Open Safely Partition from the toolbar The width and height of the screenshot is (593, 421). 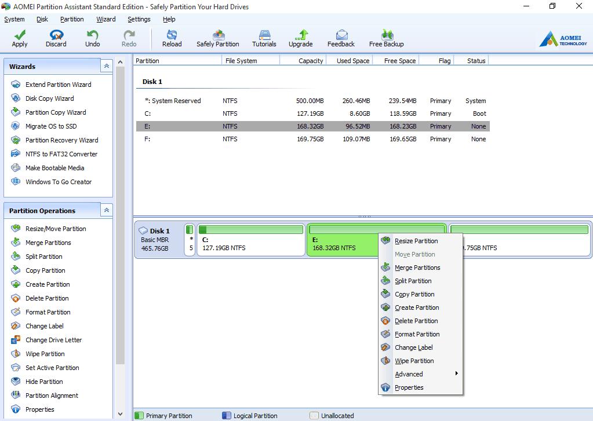tap(218, 35)
